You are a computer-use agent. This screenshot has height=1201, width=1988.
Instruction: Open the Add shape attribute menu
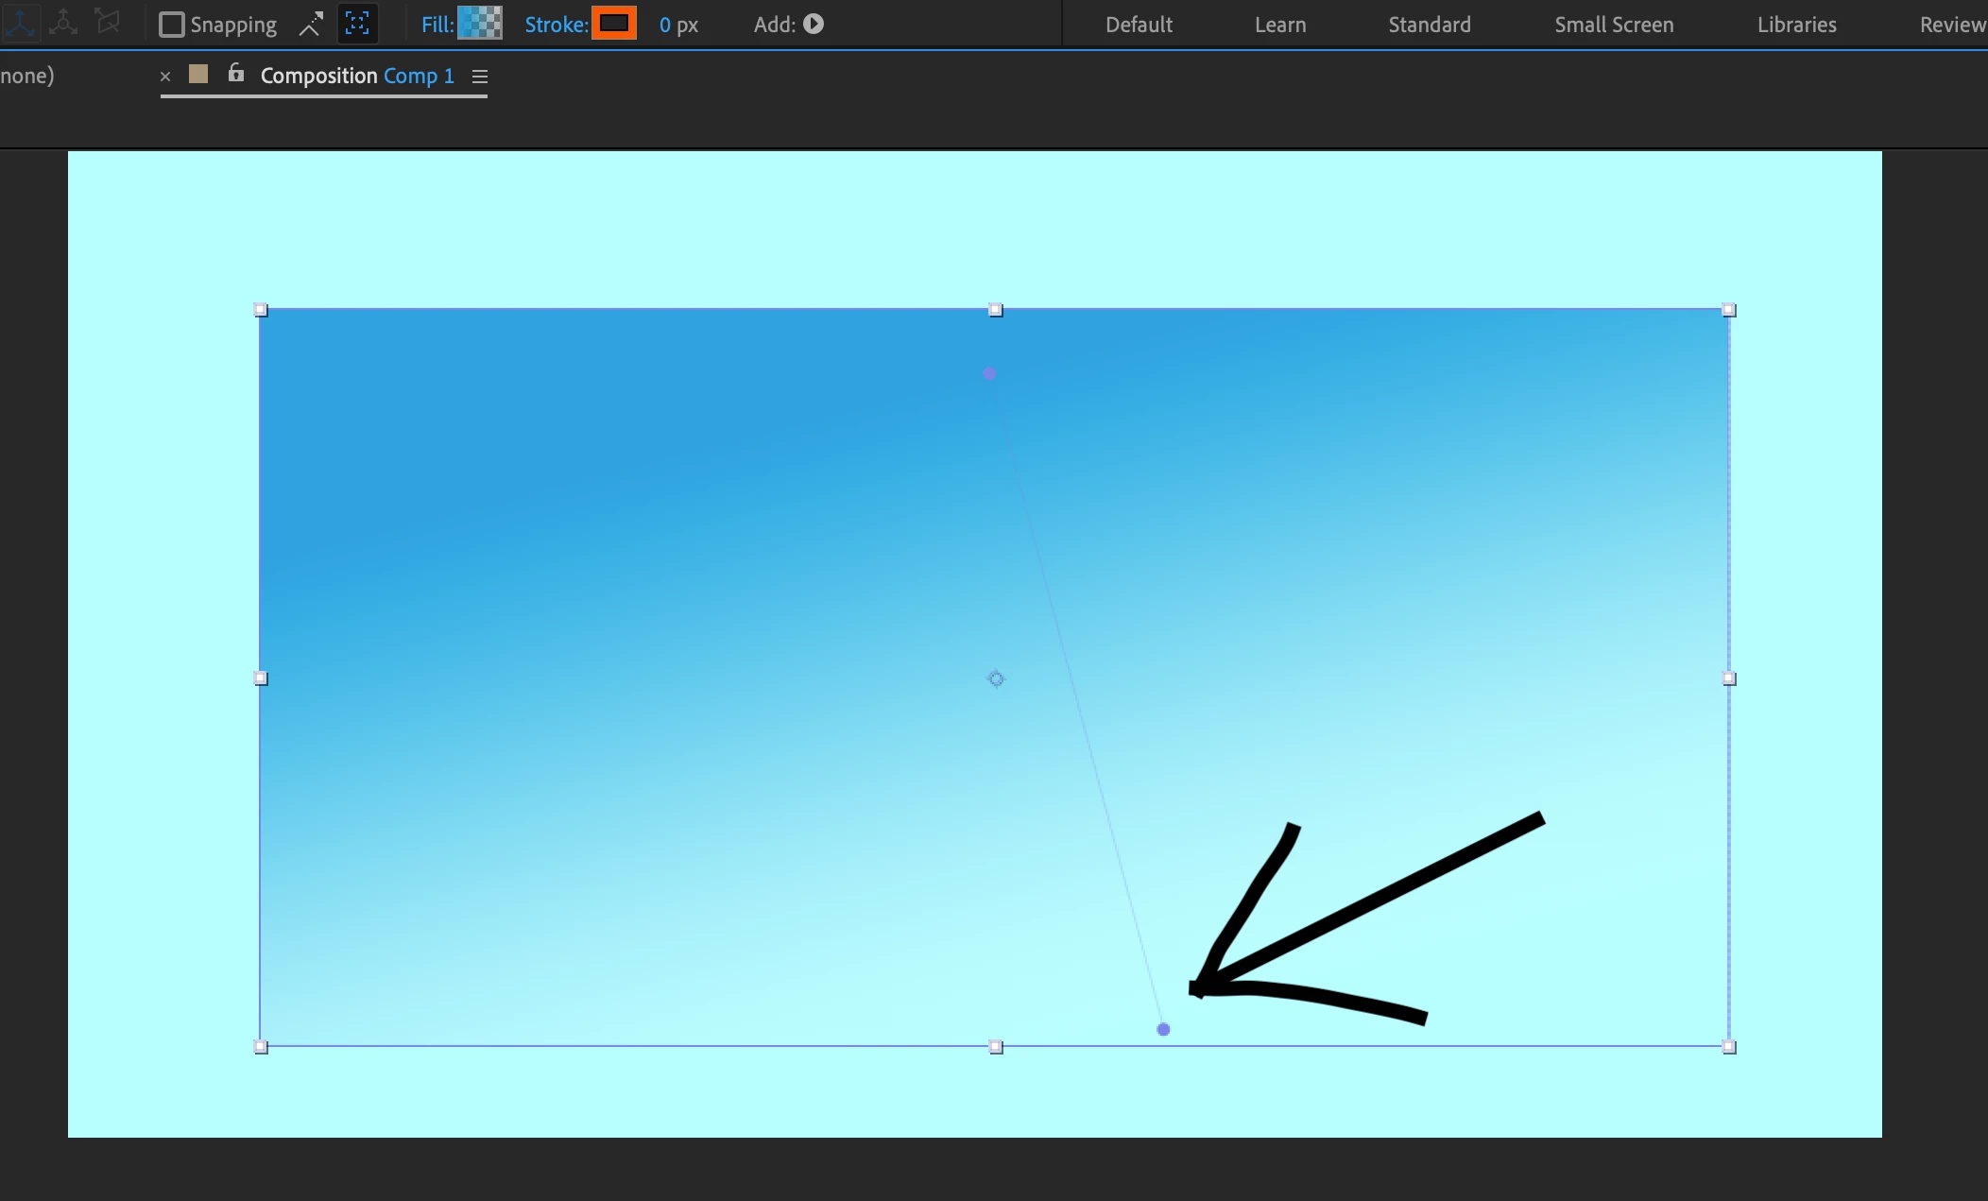tap(814, 25)
